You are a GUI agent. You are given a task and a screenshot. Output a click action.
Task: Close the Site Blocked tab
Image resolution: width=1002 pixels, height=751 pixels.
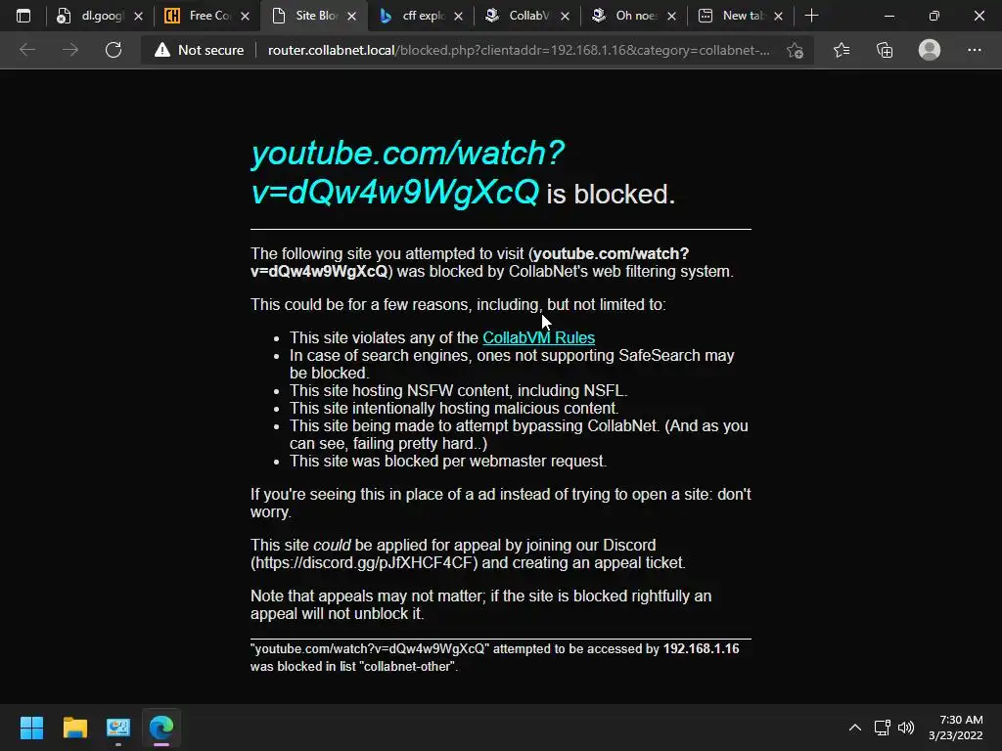(351, 17)
